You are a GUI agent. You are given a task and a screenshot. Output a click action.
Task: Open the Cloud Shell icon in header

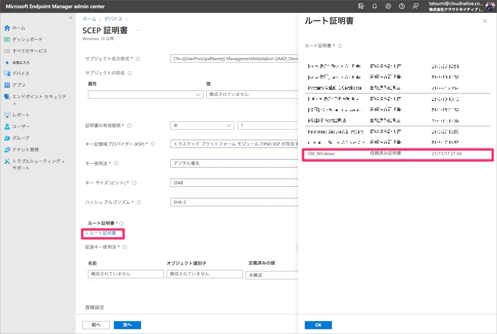click(x=361, y=6)
